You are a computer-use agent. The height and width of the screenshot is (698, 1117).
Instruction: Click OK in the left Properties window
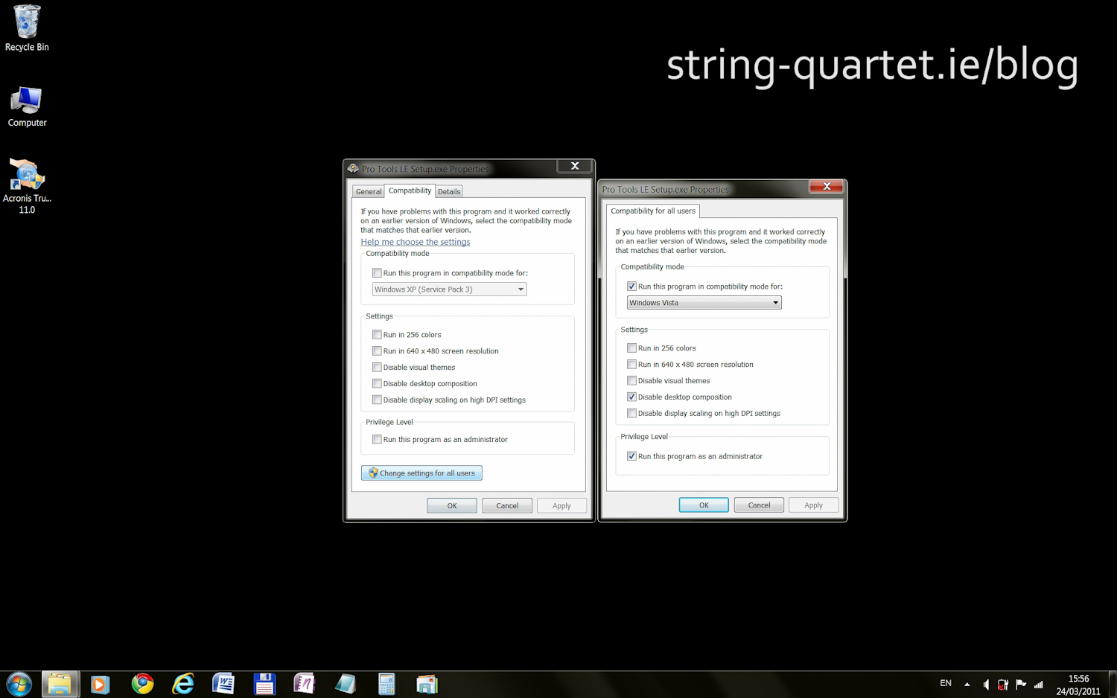coord(452,506)
